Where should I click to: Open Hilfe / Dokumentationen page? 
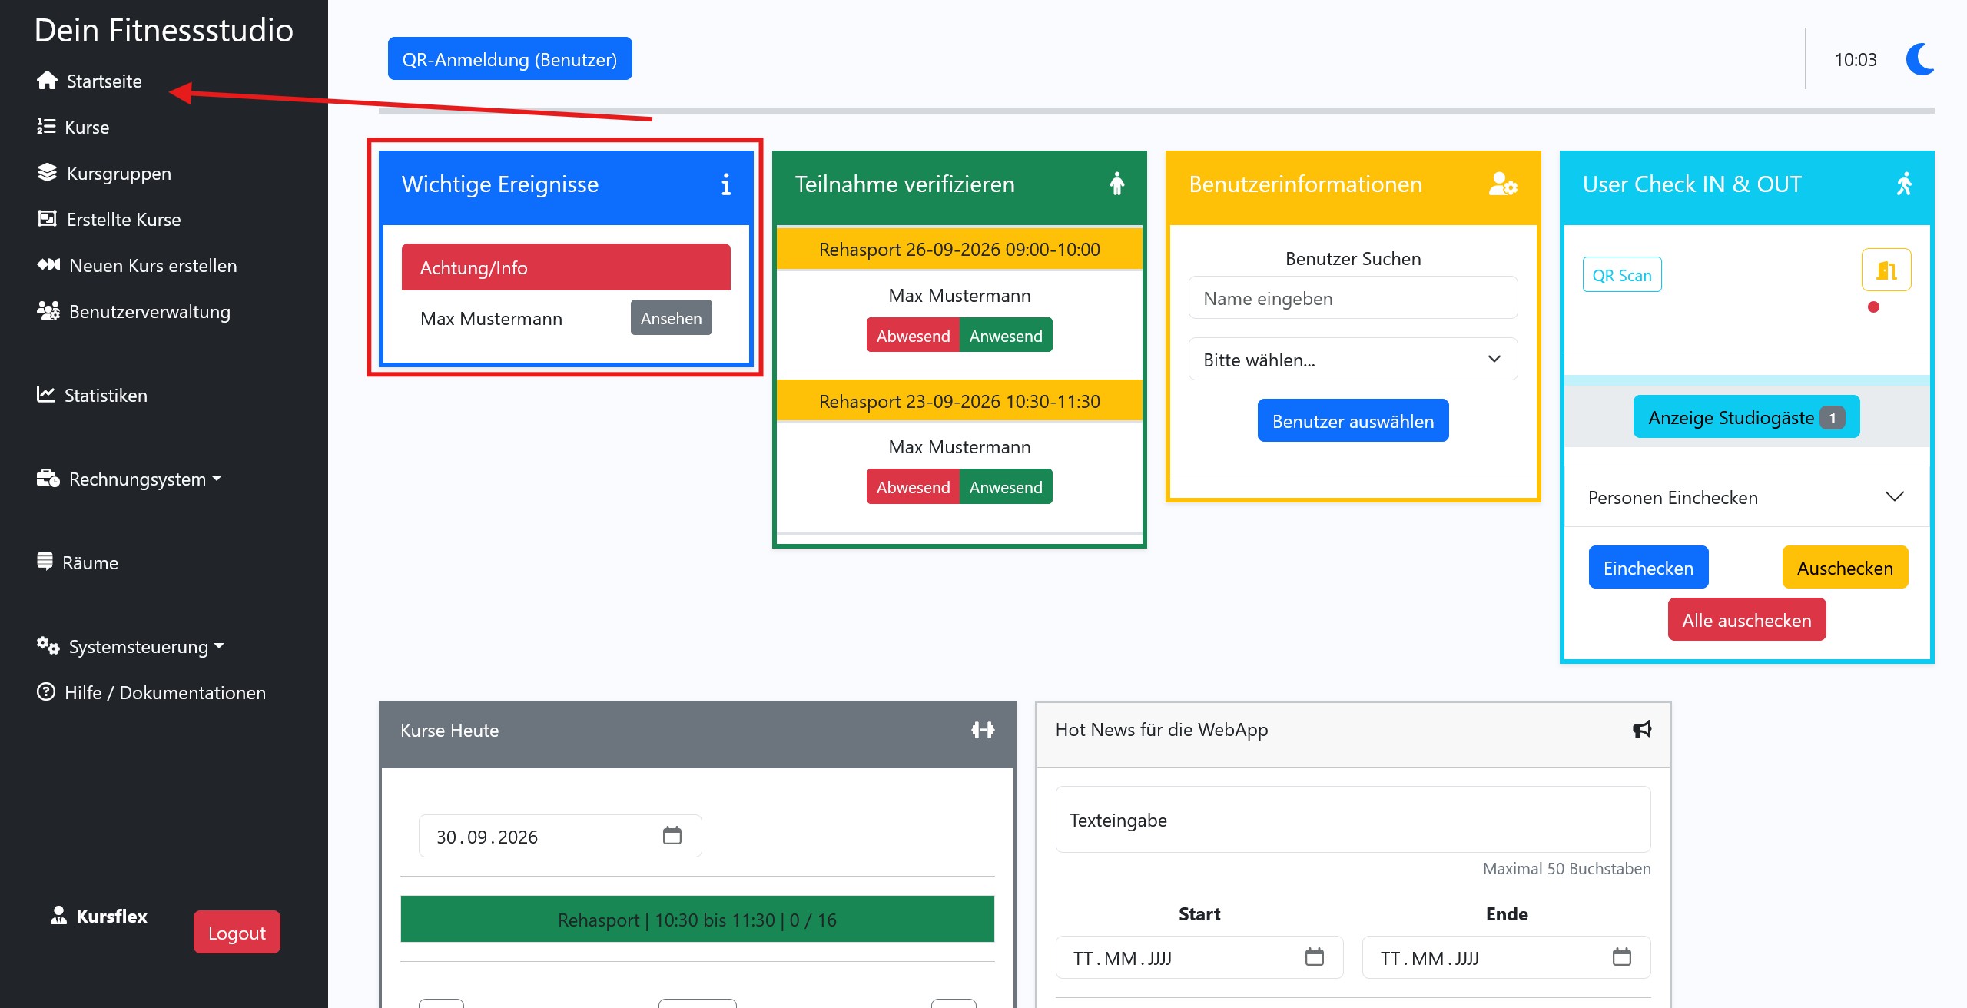click(x=151, y=692)
